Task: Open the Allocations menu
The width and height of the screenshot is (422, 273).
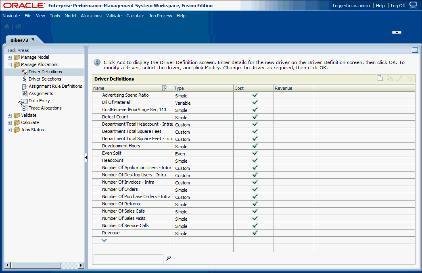Action: 91,16
